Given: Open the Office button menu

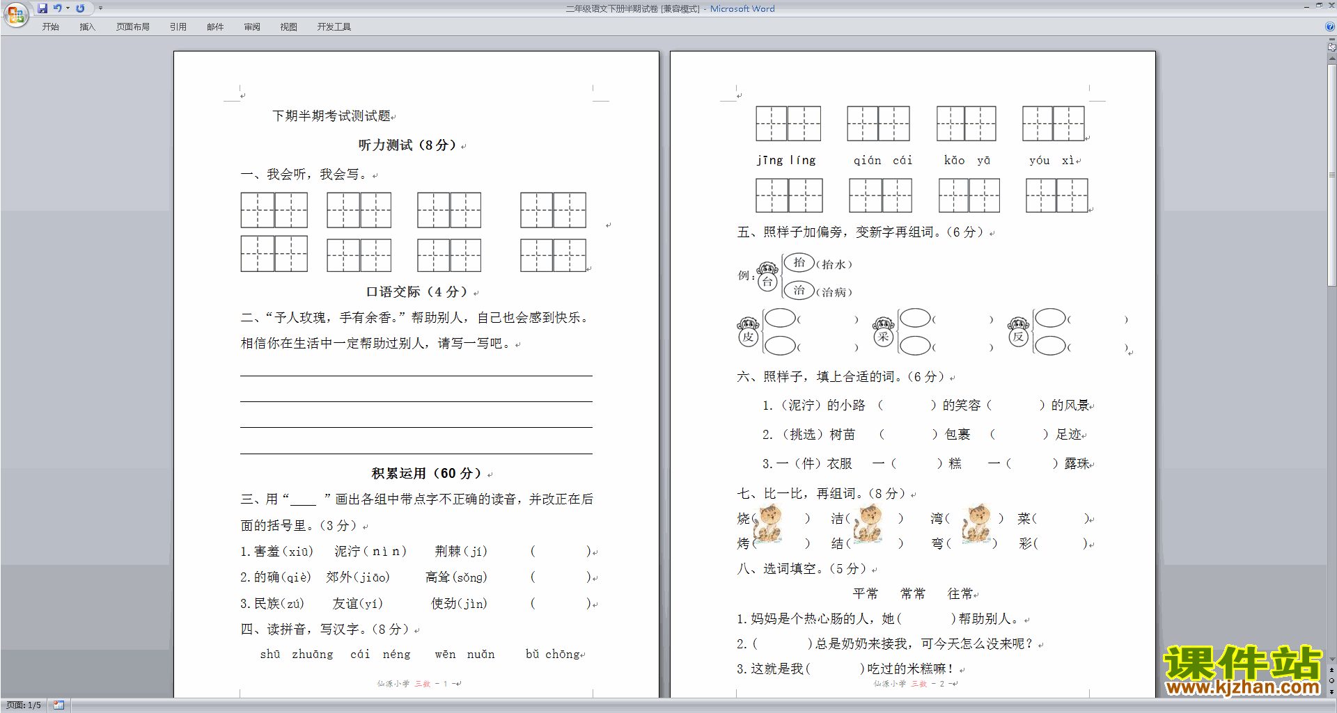Looking at the screenshot, I should click(x=15, y=14).
